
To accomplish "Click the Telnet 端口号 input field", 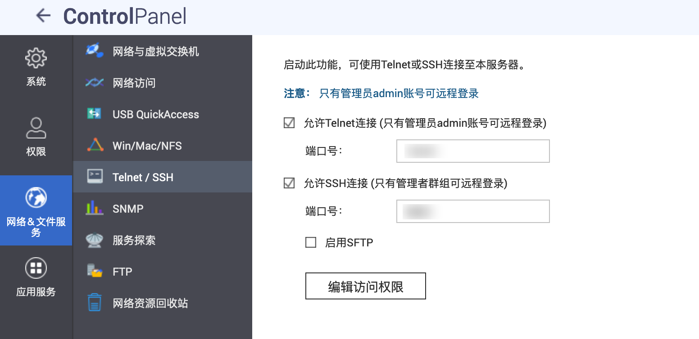I will point(473,151).
